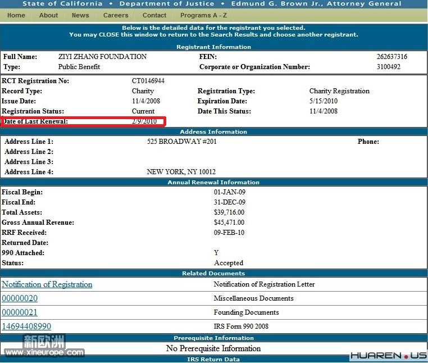Open IRS Form 990 link 14694408990
This screenshot has height=363, width=428.
click(26, 326)
